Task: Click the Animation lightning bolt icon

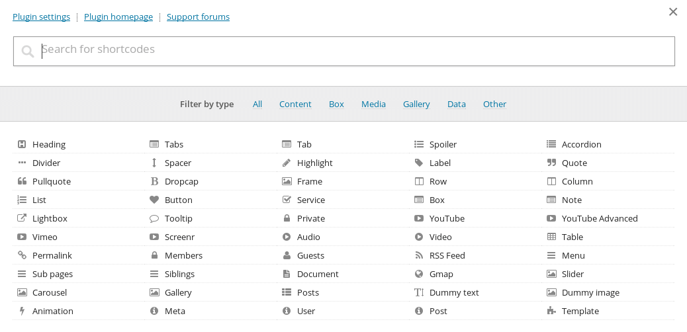Action: 22,311
